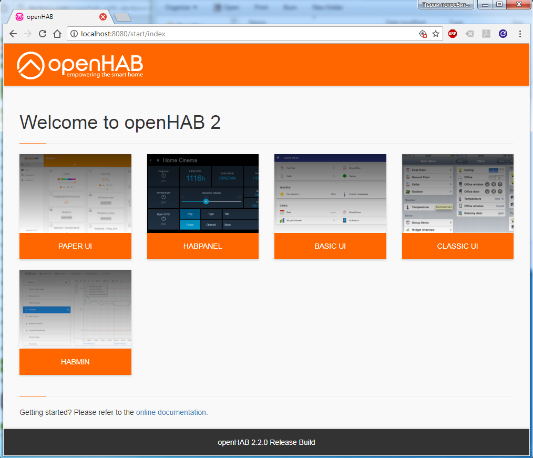Minimize the browser window

click(485, 5)
